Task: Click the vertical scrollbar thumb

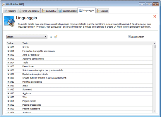Action: coord(154,47)
